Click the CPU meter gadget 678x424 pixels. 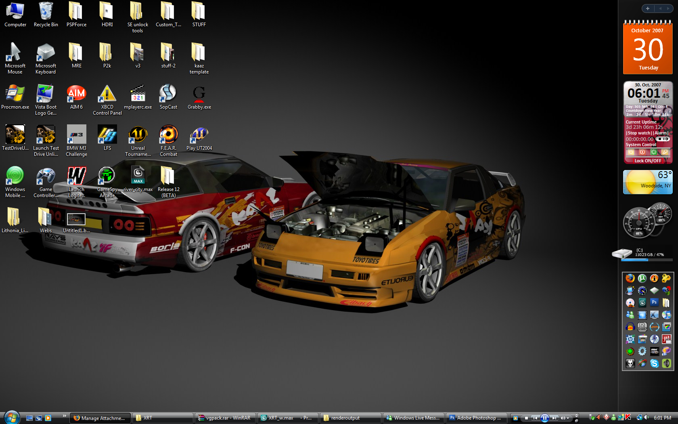coord(638,222)
